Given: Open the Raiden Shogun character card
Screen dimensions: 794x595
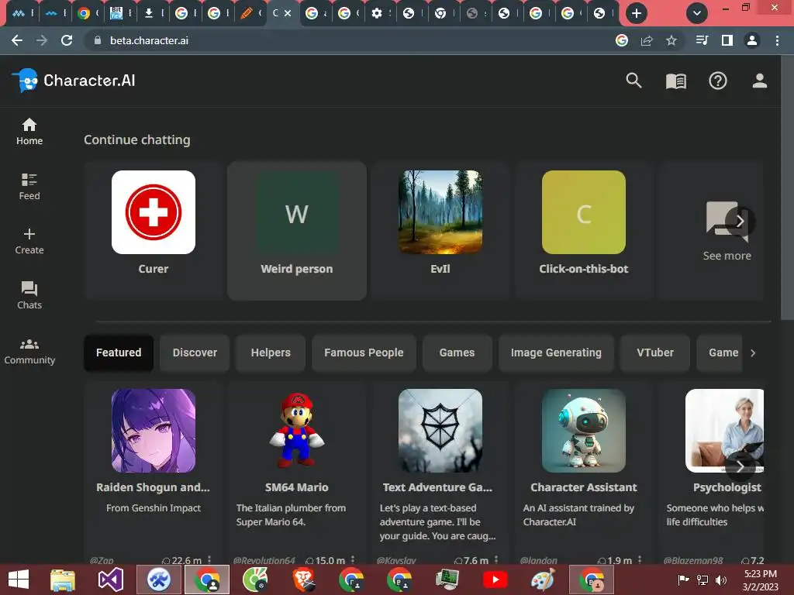Looking at the screenshot, I should (154, 473).
